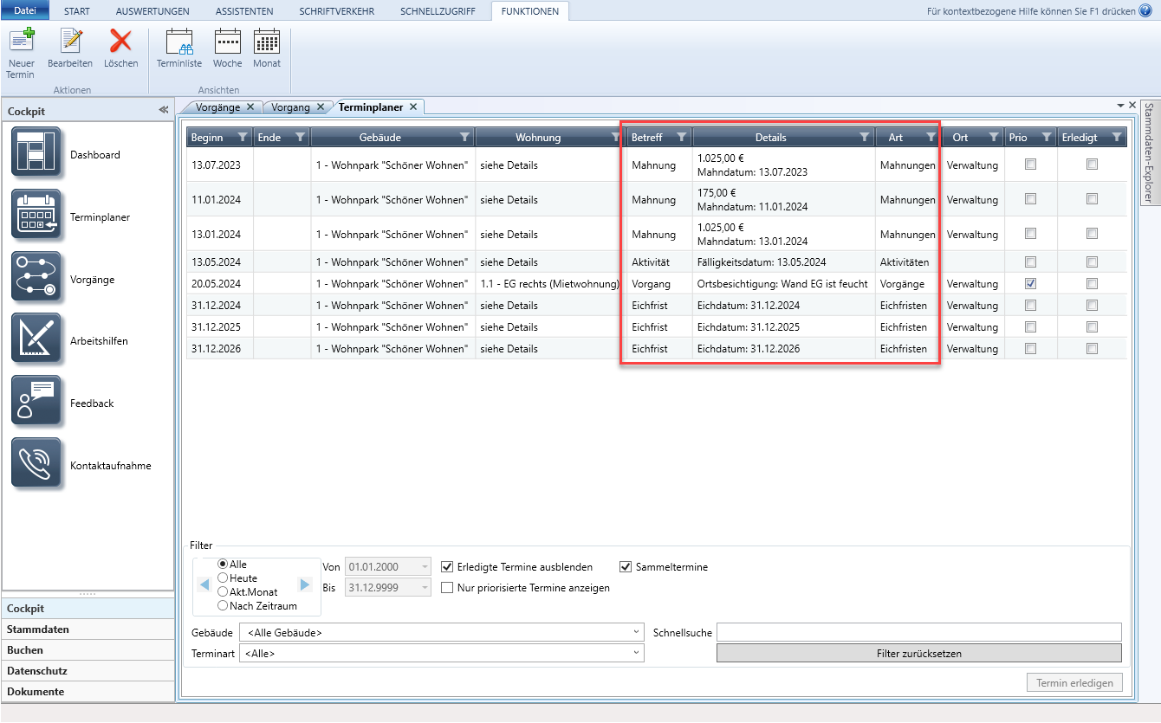Open the Dashboard from Cockpit sidebar
This screenshot has height=723, width=1161.
[x=36, y=155]
